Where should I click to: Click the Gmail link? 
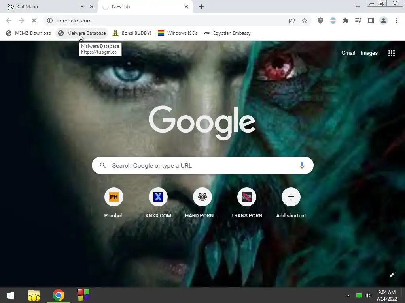(x=348, y=53)
